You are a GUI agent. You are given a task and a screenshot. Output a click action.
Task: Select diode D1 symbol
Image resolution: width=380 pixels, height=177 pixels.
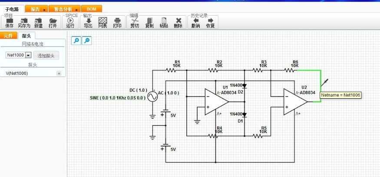click(244, 115)
